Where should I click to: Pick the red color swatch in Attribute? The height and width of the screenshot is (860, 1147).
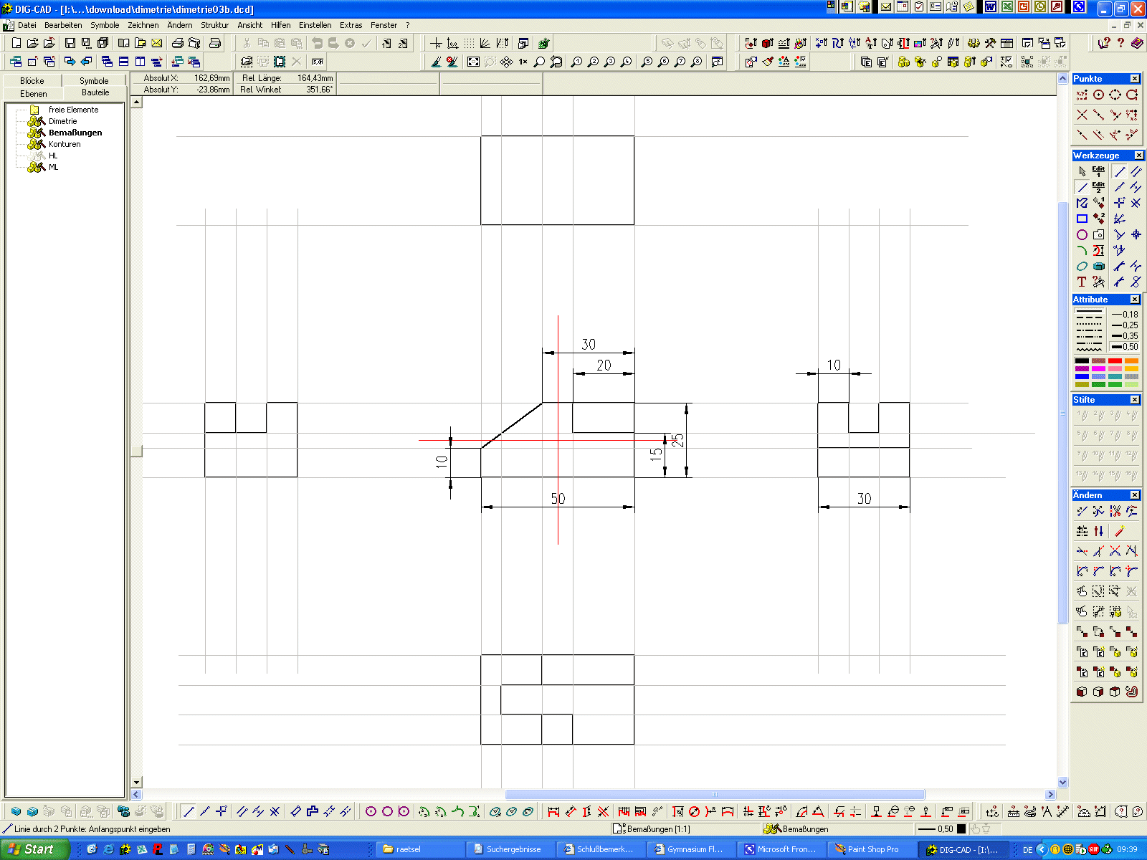point(1115,361)
